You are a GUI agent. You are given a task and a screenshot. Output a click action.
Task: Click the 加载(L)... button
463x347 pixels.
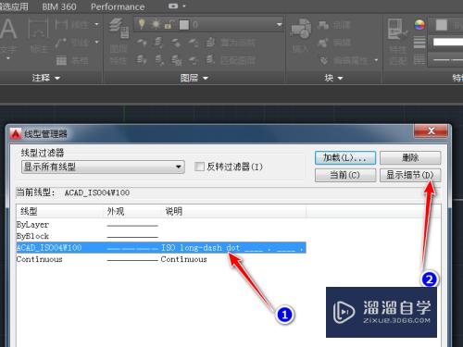coord(345,157)
